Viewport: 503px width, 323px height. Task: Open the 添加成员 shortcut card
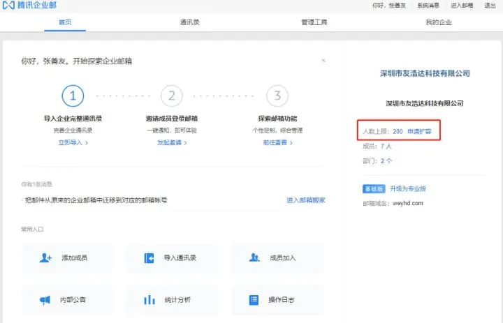[x=68, y=258]
